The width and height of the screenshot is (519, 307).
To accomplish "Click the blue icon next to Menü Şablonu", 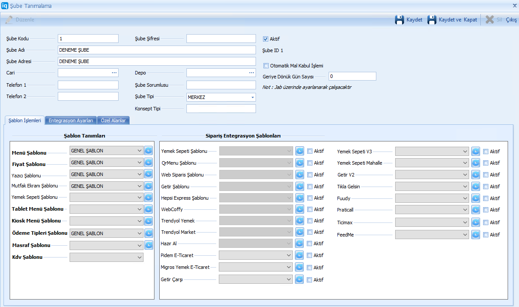I will (148, 151).
